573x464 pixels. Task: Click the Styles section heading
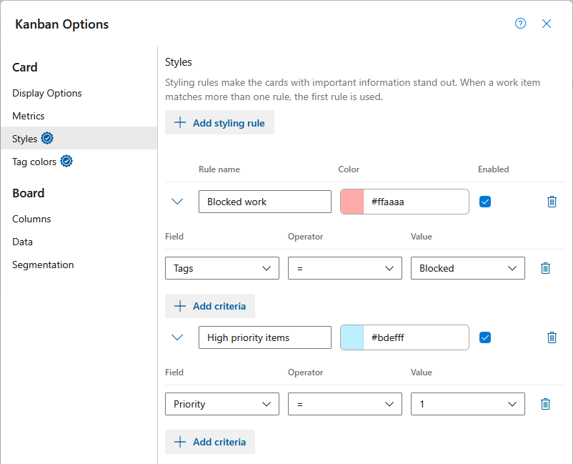pyautogui.click(x=179, y=62)
